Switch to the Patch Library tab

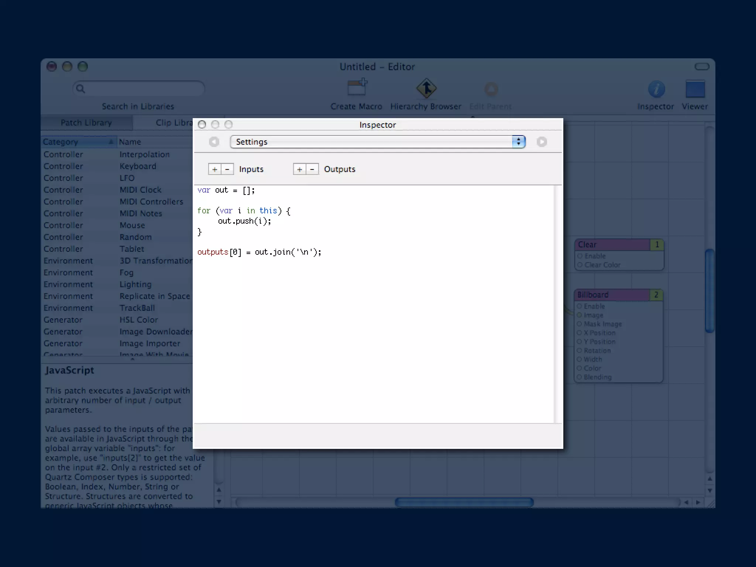coord(86,123)
